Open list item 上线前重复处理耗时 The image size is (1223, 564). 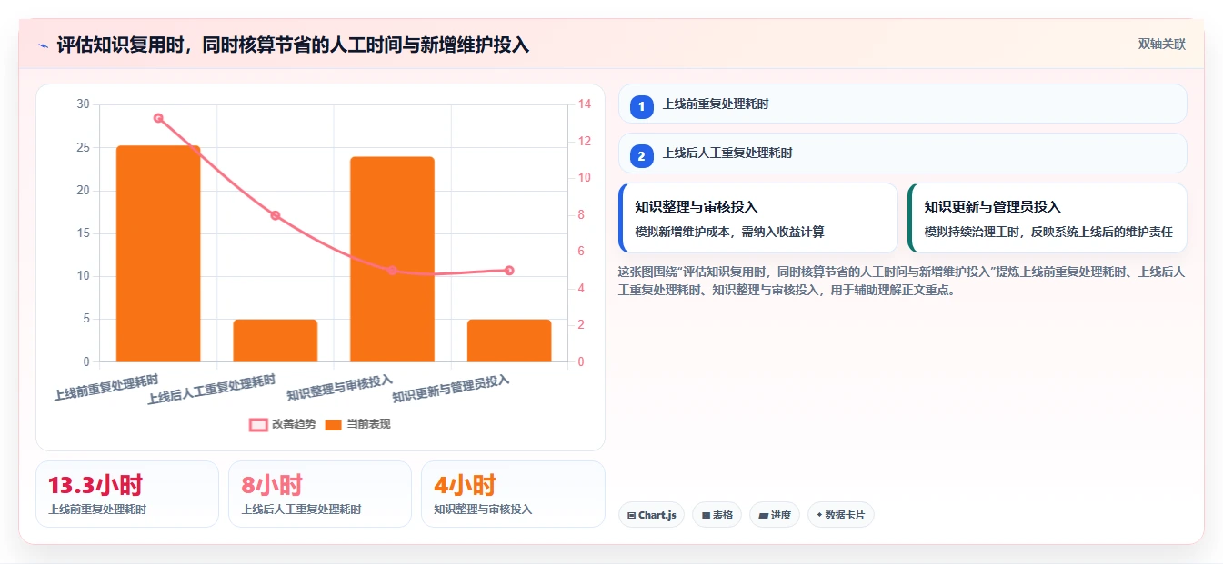(x=903, y=104)
